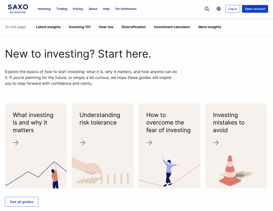The image size is (273, 211).
Task: Jump to Latest insights section
Action: (x=48, y=27)
